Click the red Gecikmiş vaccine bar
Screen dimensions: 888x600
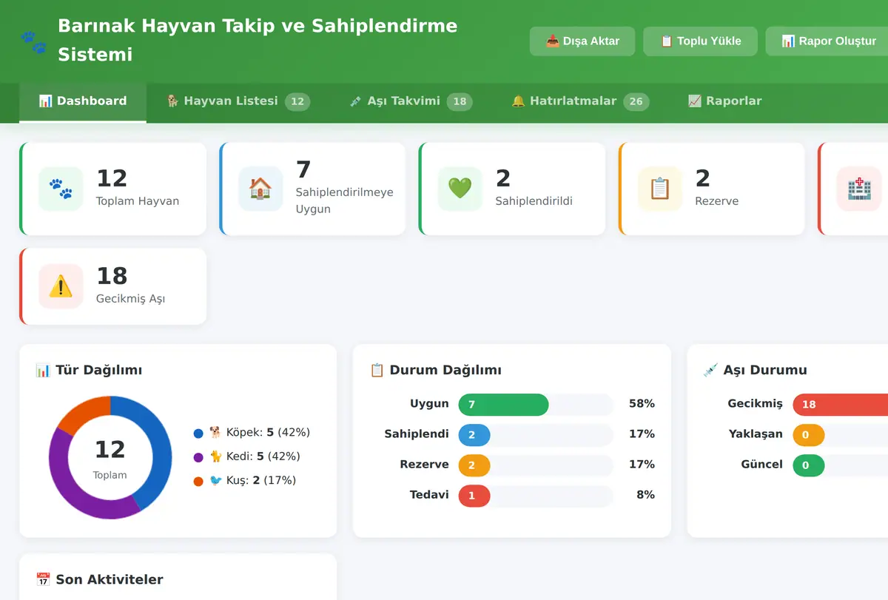pyautogui.click(x=841, y=405)
